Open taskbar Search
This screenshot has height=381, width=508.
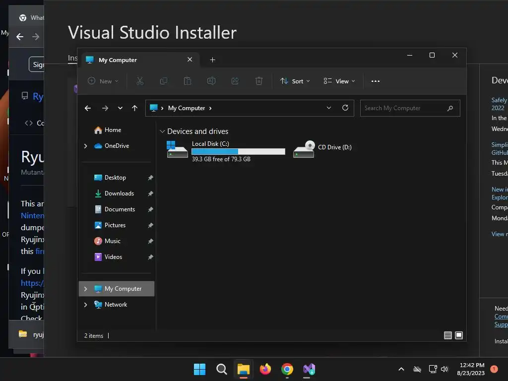point(222,369)
